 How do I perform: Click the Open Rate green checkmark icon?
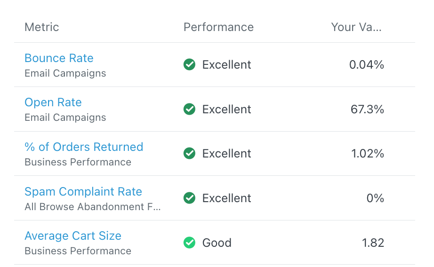click(x=189, y=110)
